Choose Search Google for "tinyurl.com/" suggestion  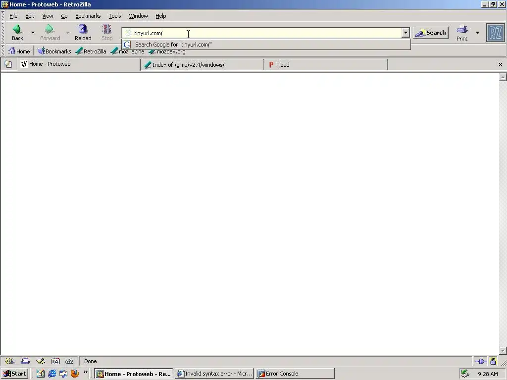[266, 45]
